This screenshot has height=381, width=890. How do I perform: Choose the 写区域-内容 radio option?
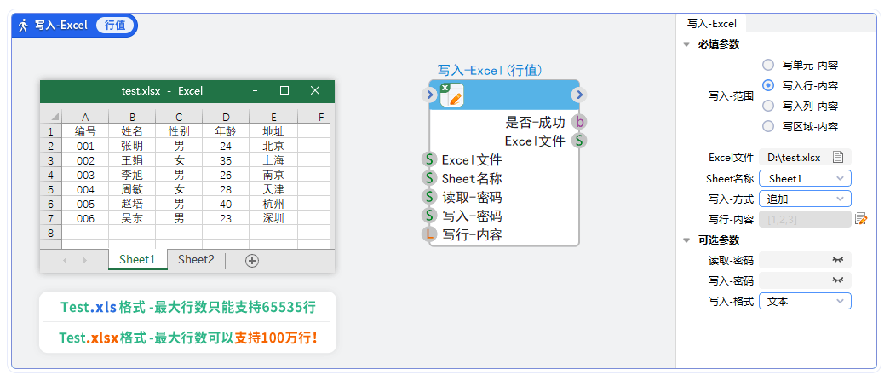click(768, 126)
